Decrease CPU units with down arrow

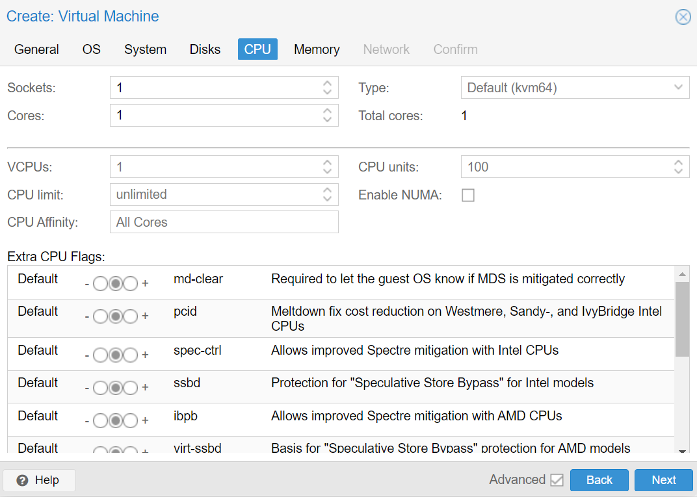(678, 172)
